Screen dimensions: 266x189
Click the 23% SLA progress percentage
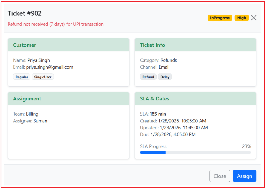pos(246,146)
